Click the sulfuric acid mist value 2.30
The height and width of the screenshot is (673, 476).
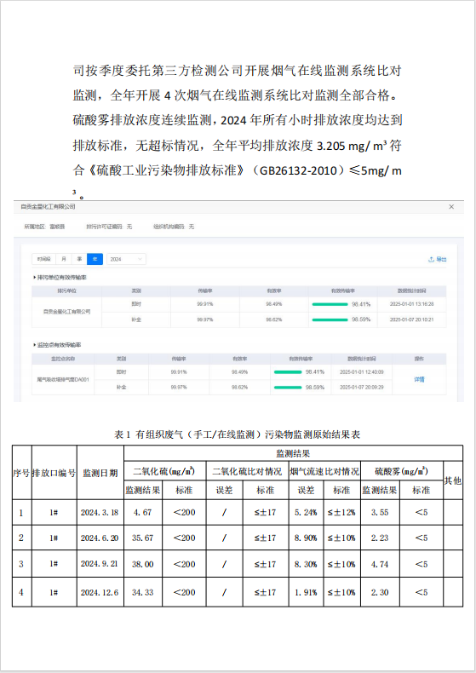coord(380,592)
